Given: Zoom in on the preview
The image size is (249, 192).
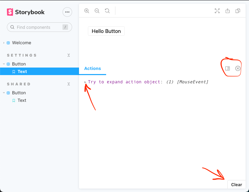Looking at the screenshot, I should pyautogui.click(x=87, y=11).
